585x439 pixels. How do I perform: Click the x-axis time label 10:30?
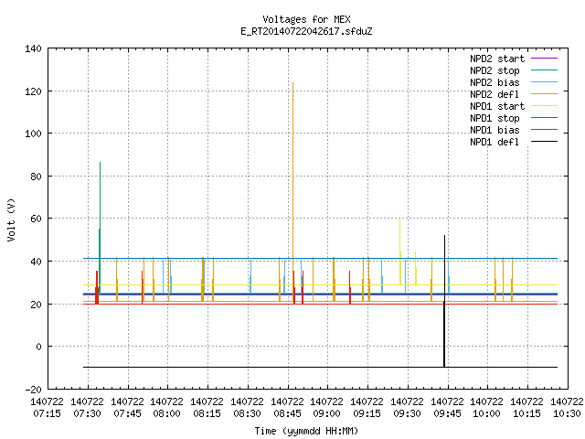point(567,414)
